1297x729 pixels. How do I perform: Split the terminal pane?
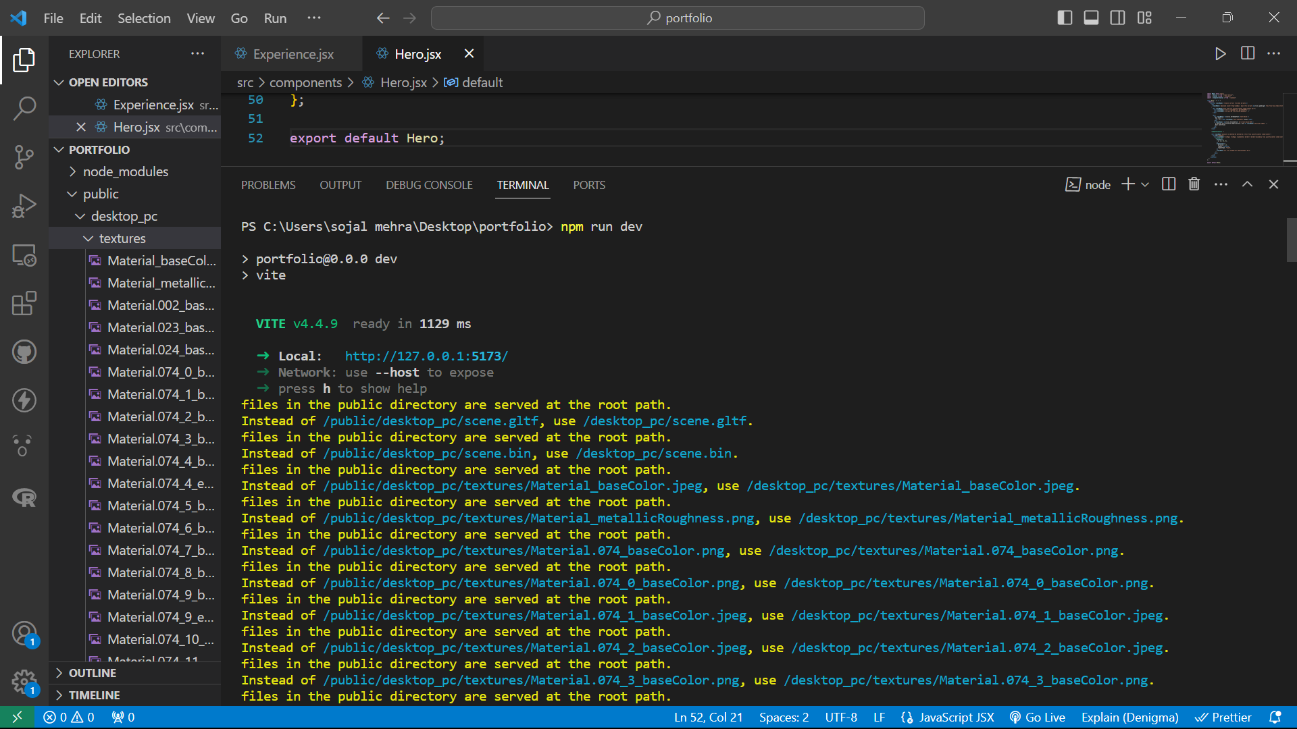[x=1168, y=184]
